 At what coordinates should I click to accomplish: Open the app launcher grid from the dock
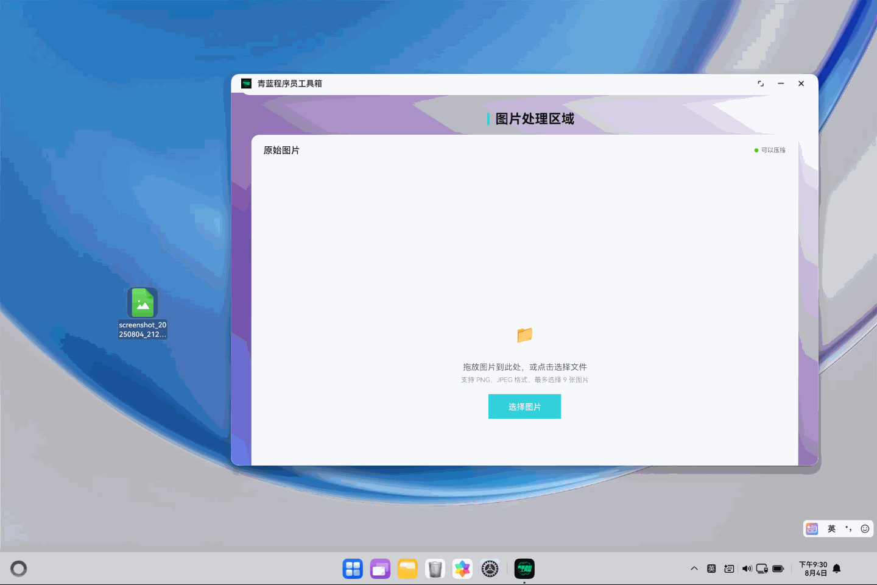click(x=352, y=568)
